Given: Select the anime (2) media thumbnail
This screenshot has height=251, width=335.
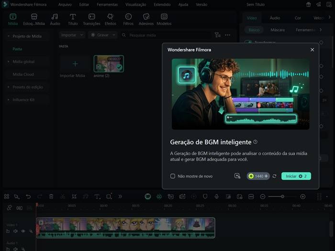Looking at the screenshot, I should pyautogui.click(x=109, y=64).
